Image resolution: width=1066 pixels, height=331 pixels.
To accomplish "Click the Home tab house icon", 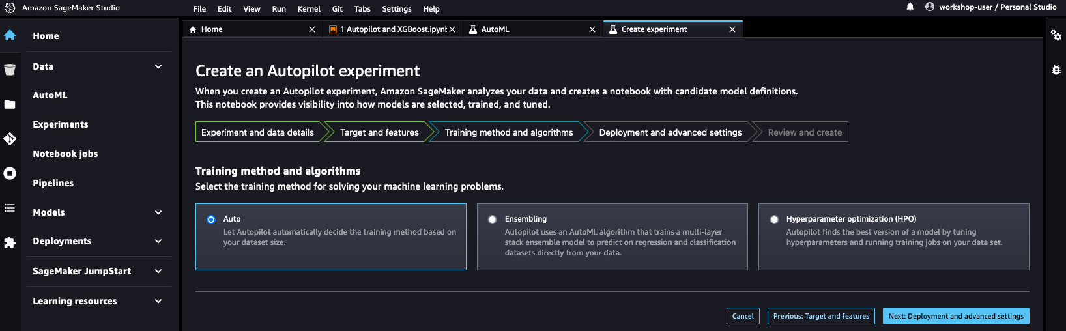I will tap(193, 29).
